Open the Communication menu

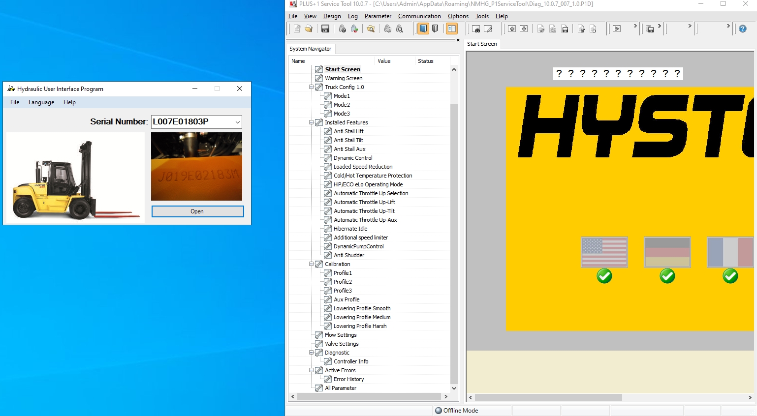click(419, 16)
